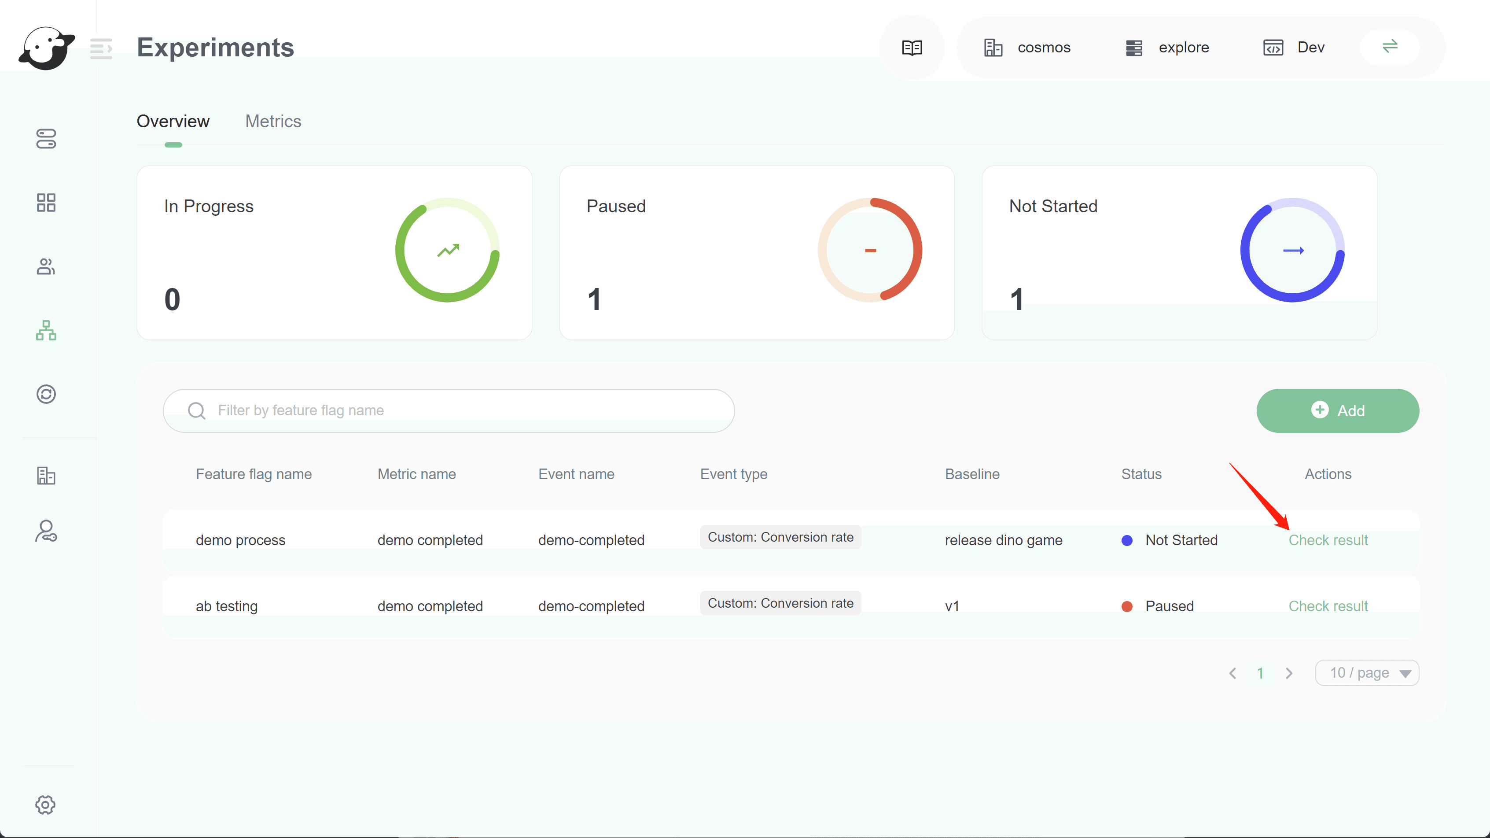Image resolution: width=1490 pixels, height=838 pixels.
Task: Click the data sync circular icon
Action: (x=46, y=394)
